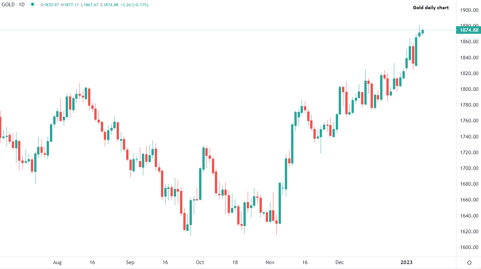Click the open price value O1870.97
Screen dimensions: 481x269
coord(50,5)
